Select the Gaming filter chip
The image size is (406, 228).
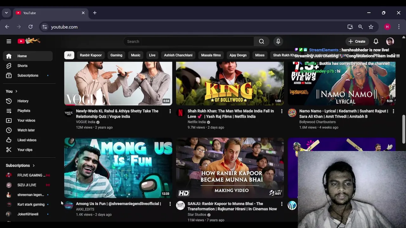116,55
